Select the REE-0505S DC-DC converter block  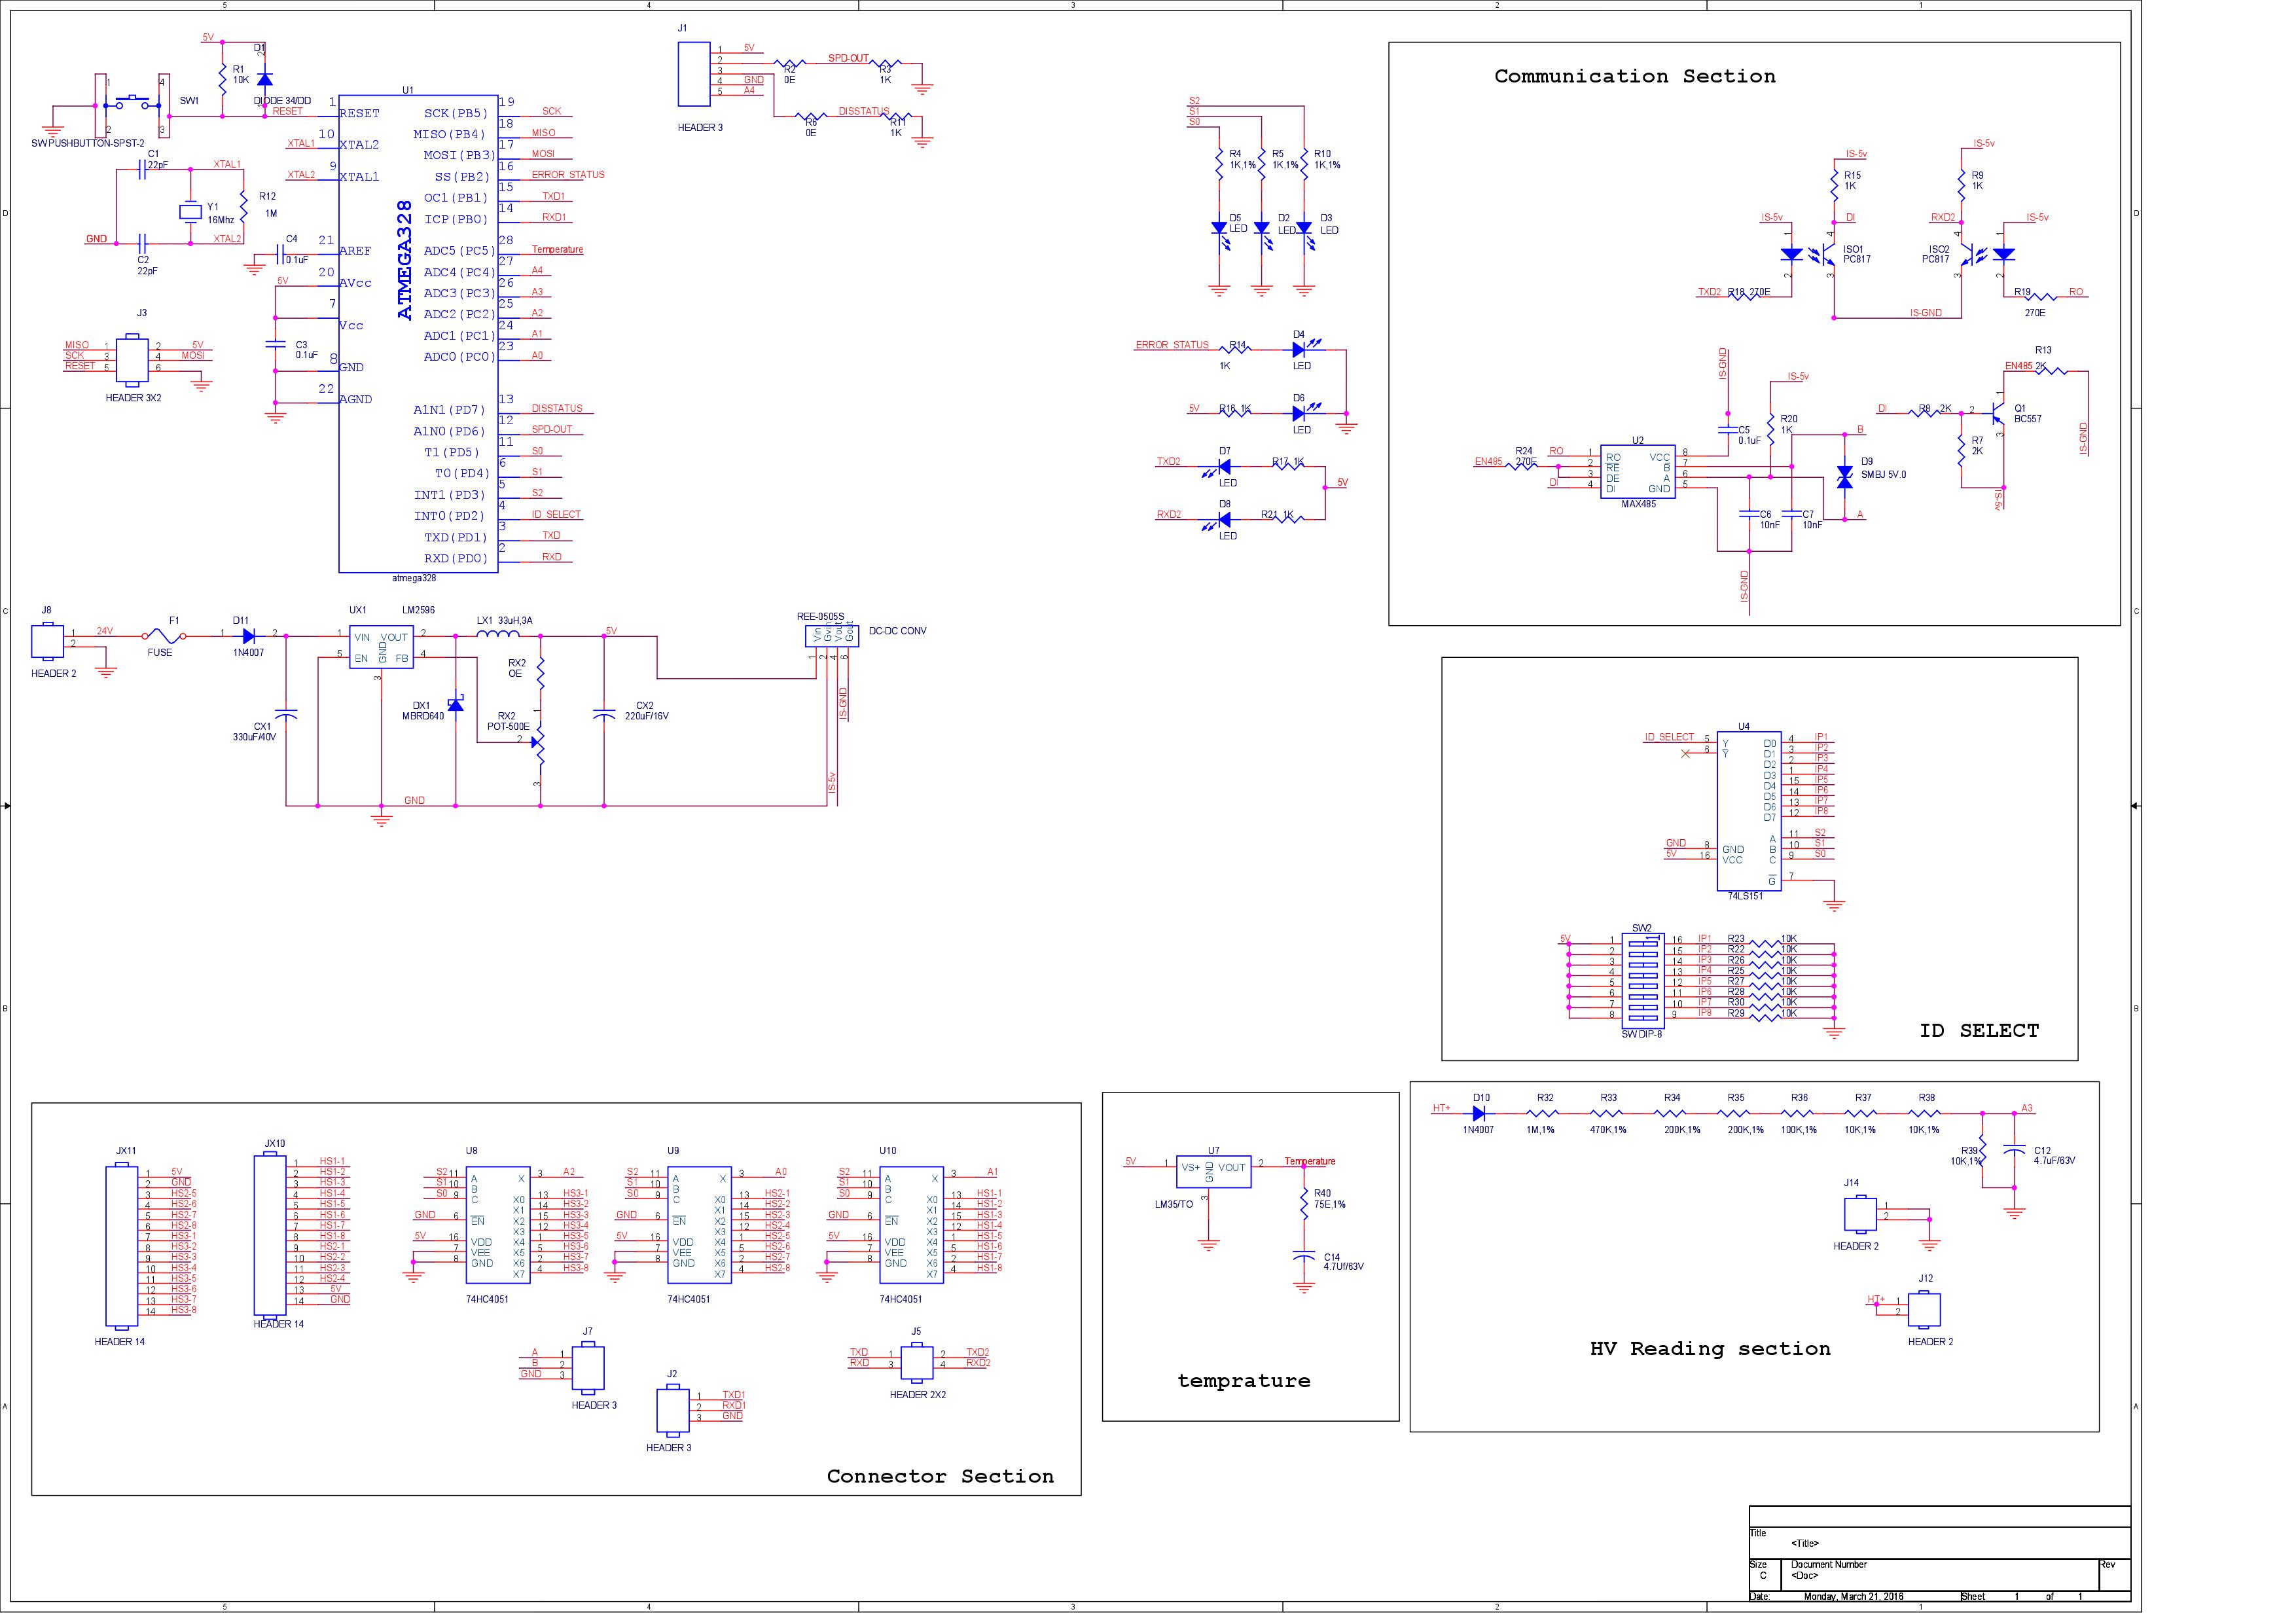click(831, 636)
